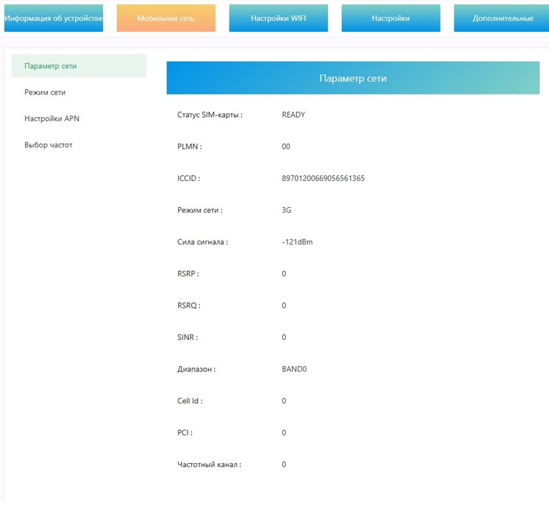Viewport: 549px width, 512px height.
Task: Click the network mode value 3G
Action: 287,210
